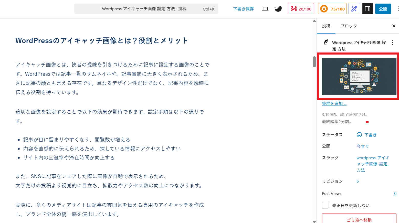
Task: Click the status icon beside 下書き
Action: (x=359, y=135)
